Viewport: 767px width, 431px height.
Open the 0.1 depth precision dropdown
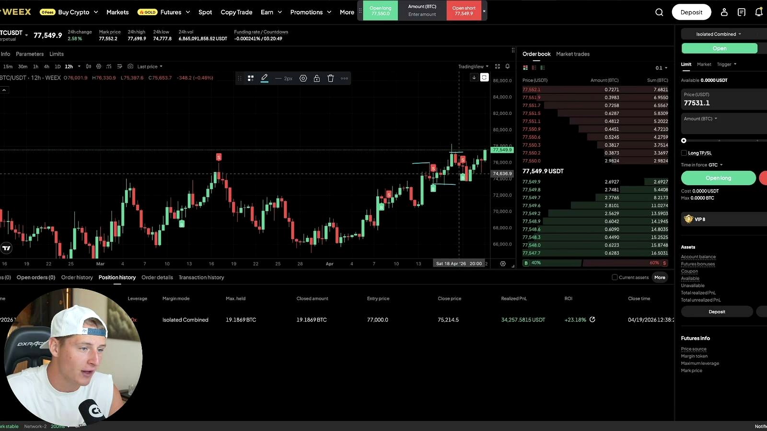[x=662, y=68]
